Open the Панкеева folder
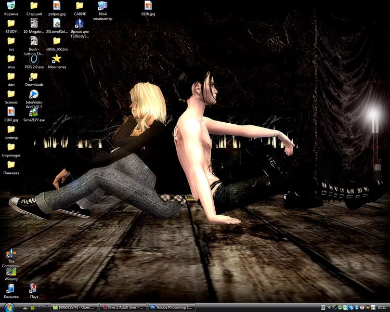Image resolution: width=390 pixels, height=312 pixels. (11, 167)
